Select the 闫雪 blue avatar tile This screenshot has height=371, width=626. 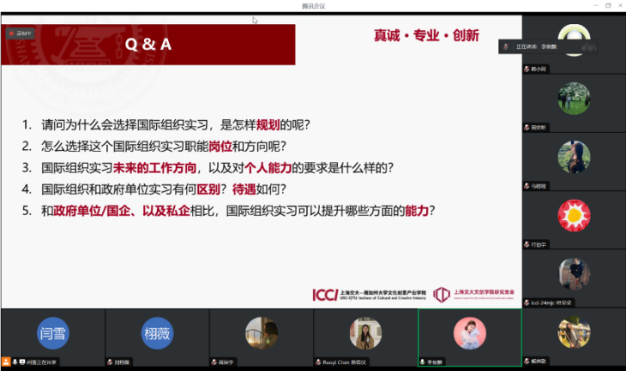pyautogui.click(x=51, y=332)
